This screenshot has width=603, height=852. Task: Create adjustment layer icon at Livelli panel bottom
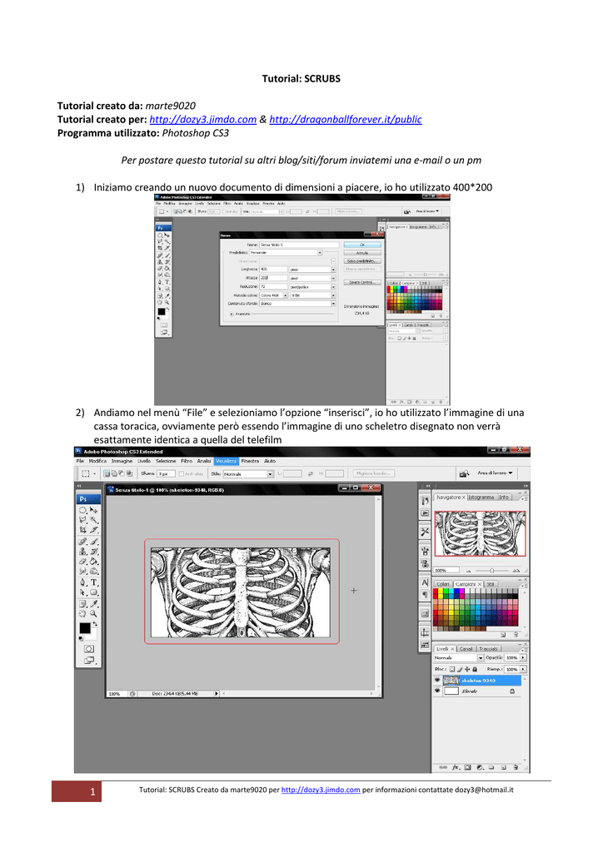480,767
